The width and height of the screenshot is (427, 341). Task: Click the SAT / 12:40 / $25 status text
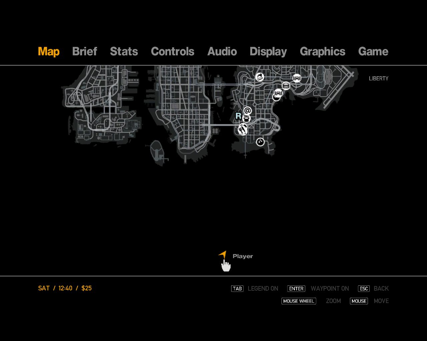[65, 288]
